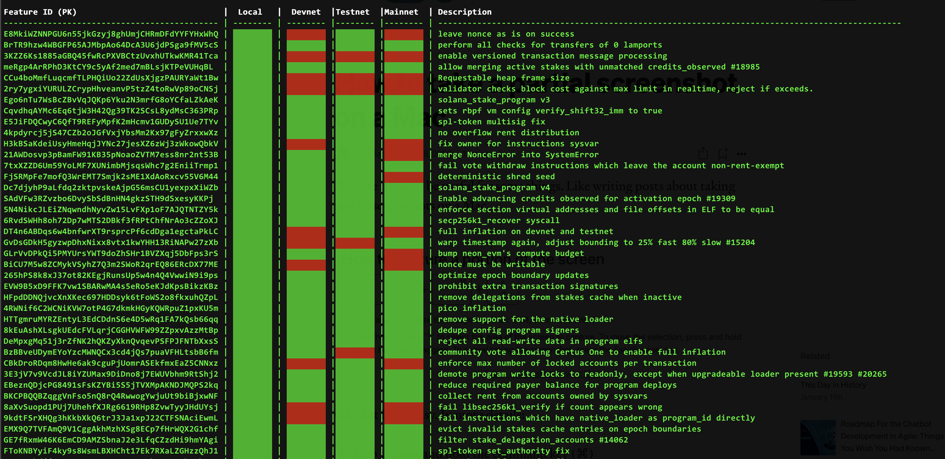
Task: Click description 'warp timestamp again, adjust bounding' #15204
Action: 596,243
